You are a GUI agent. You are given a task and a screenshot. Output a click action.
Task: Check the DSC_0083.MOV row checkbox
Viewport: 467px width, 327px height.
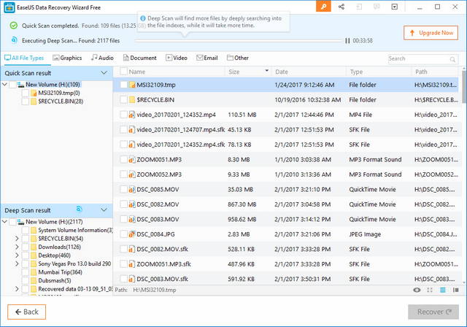coord(123,219)
